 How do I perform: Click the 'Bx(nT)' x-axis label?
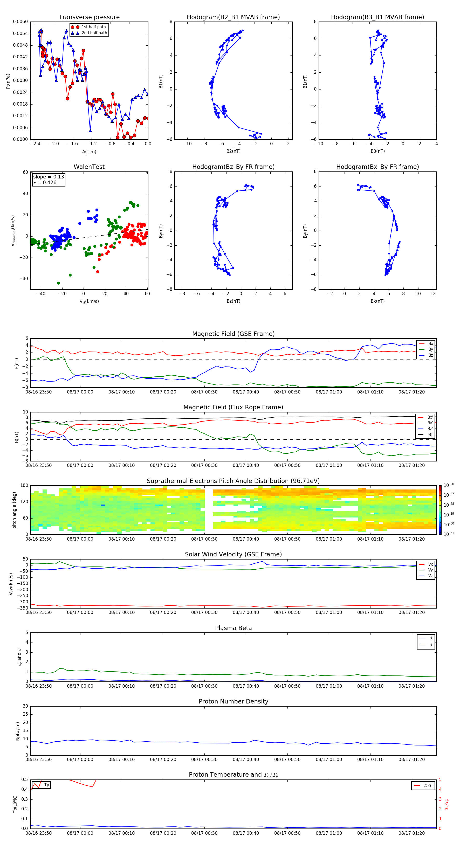377,301
